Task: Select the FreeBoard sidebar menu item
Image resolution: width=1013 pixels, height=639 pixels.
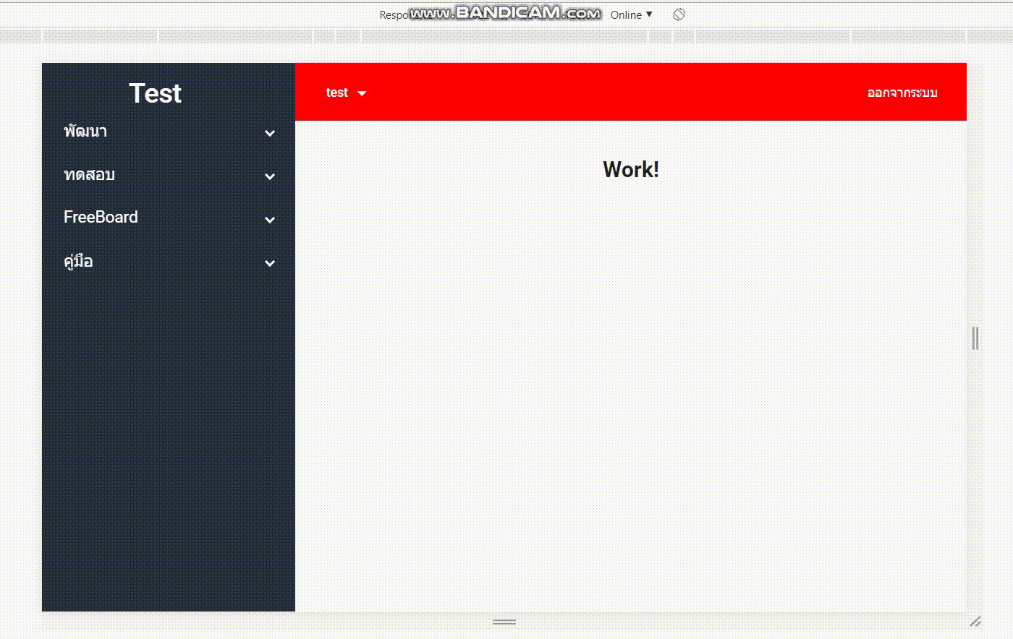Action: [x=101, y=217]
